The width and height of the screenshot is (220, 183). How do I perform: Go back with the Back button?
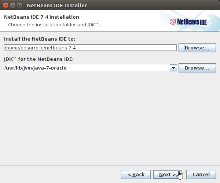(136, 174)
